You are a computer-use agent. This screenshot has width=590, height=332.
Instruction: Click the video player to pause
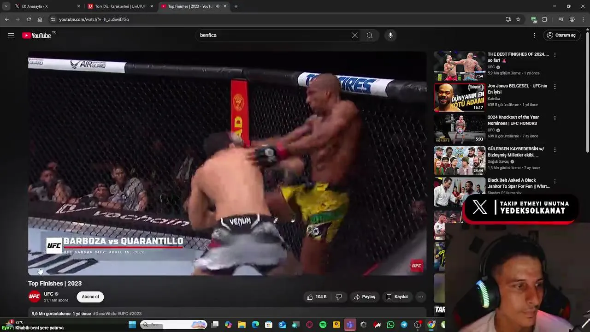click(x=227, y=164)
